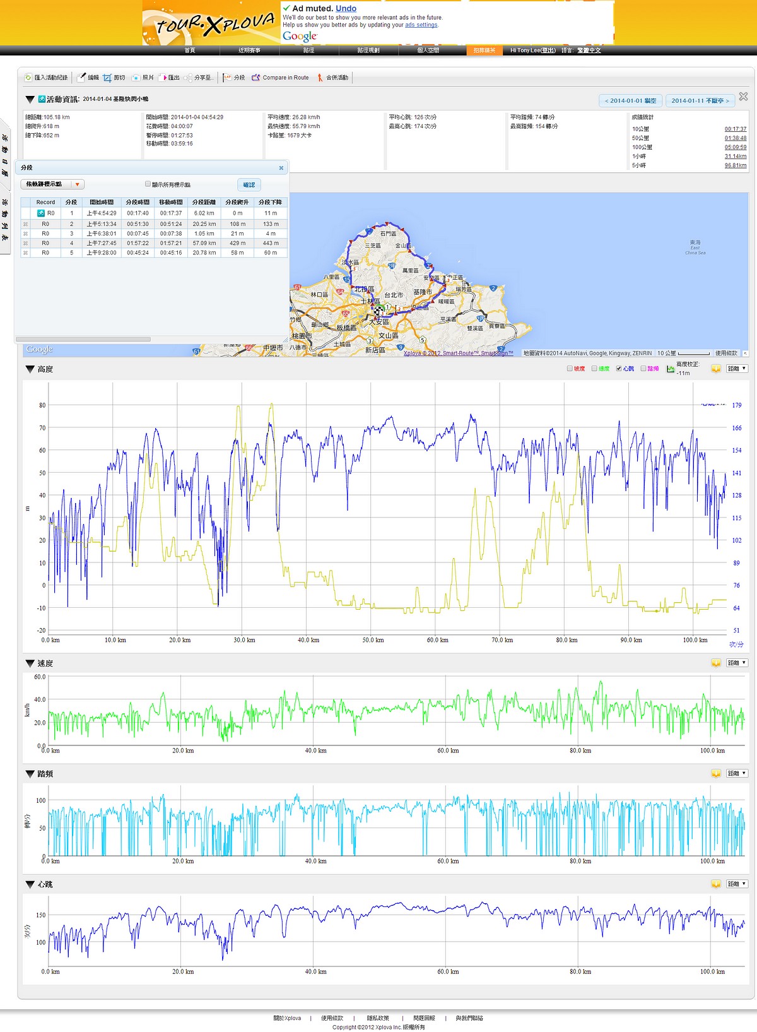
Task: Select the 近期賽事 navigation menu item
Action: (x=249, y=50)
